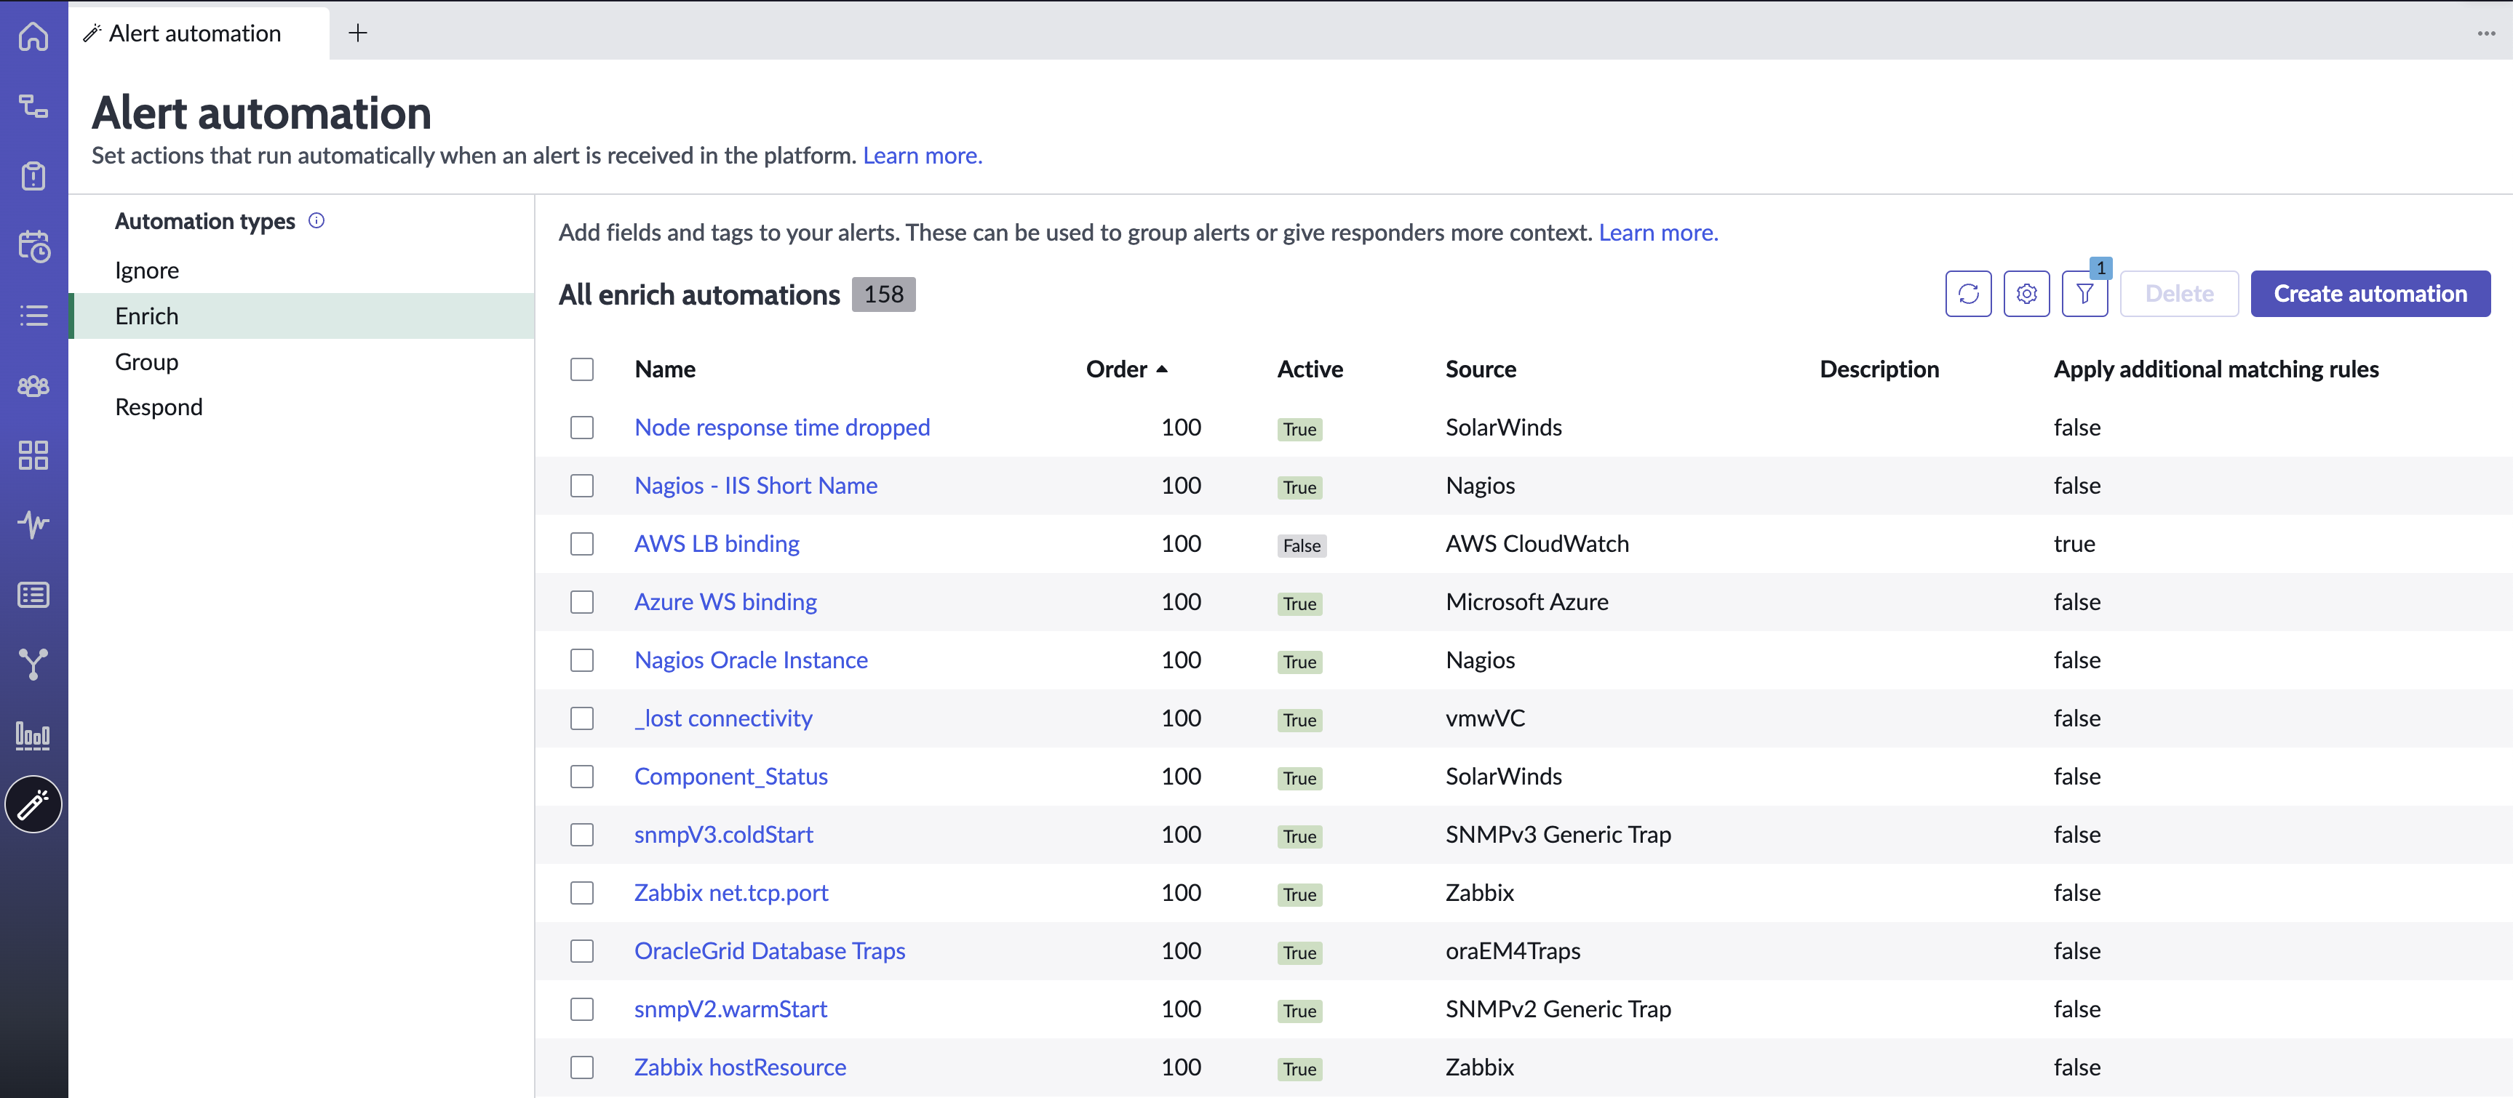Sort by the Order column header
The height and width of the screenshot is (1098, 2513).
pos(1126,369)
